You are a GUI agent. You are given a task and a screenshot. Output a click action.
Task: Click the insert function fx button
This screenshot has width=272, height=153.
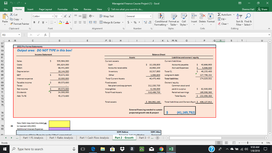tap(45, 35)
